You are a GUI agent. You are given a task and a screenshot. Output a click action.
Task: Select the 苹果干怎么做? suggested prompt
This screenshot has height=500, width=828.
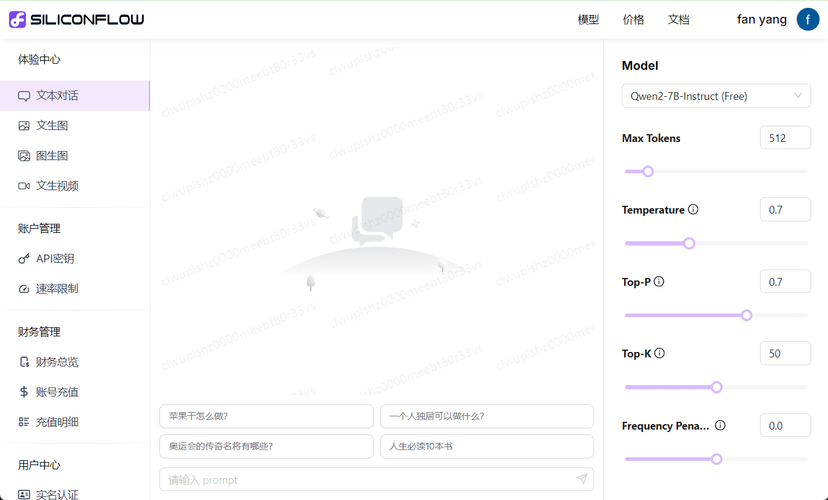[x=266, y=416]
